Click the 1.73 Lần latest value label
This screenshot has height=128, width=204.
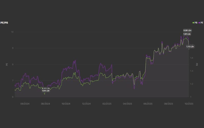click(x=190, y=47)
